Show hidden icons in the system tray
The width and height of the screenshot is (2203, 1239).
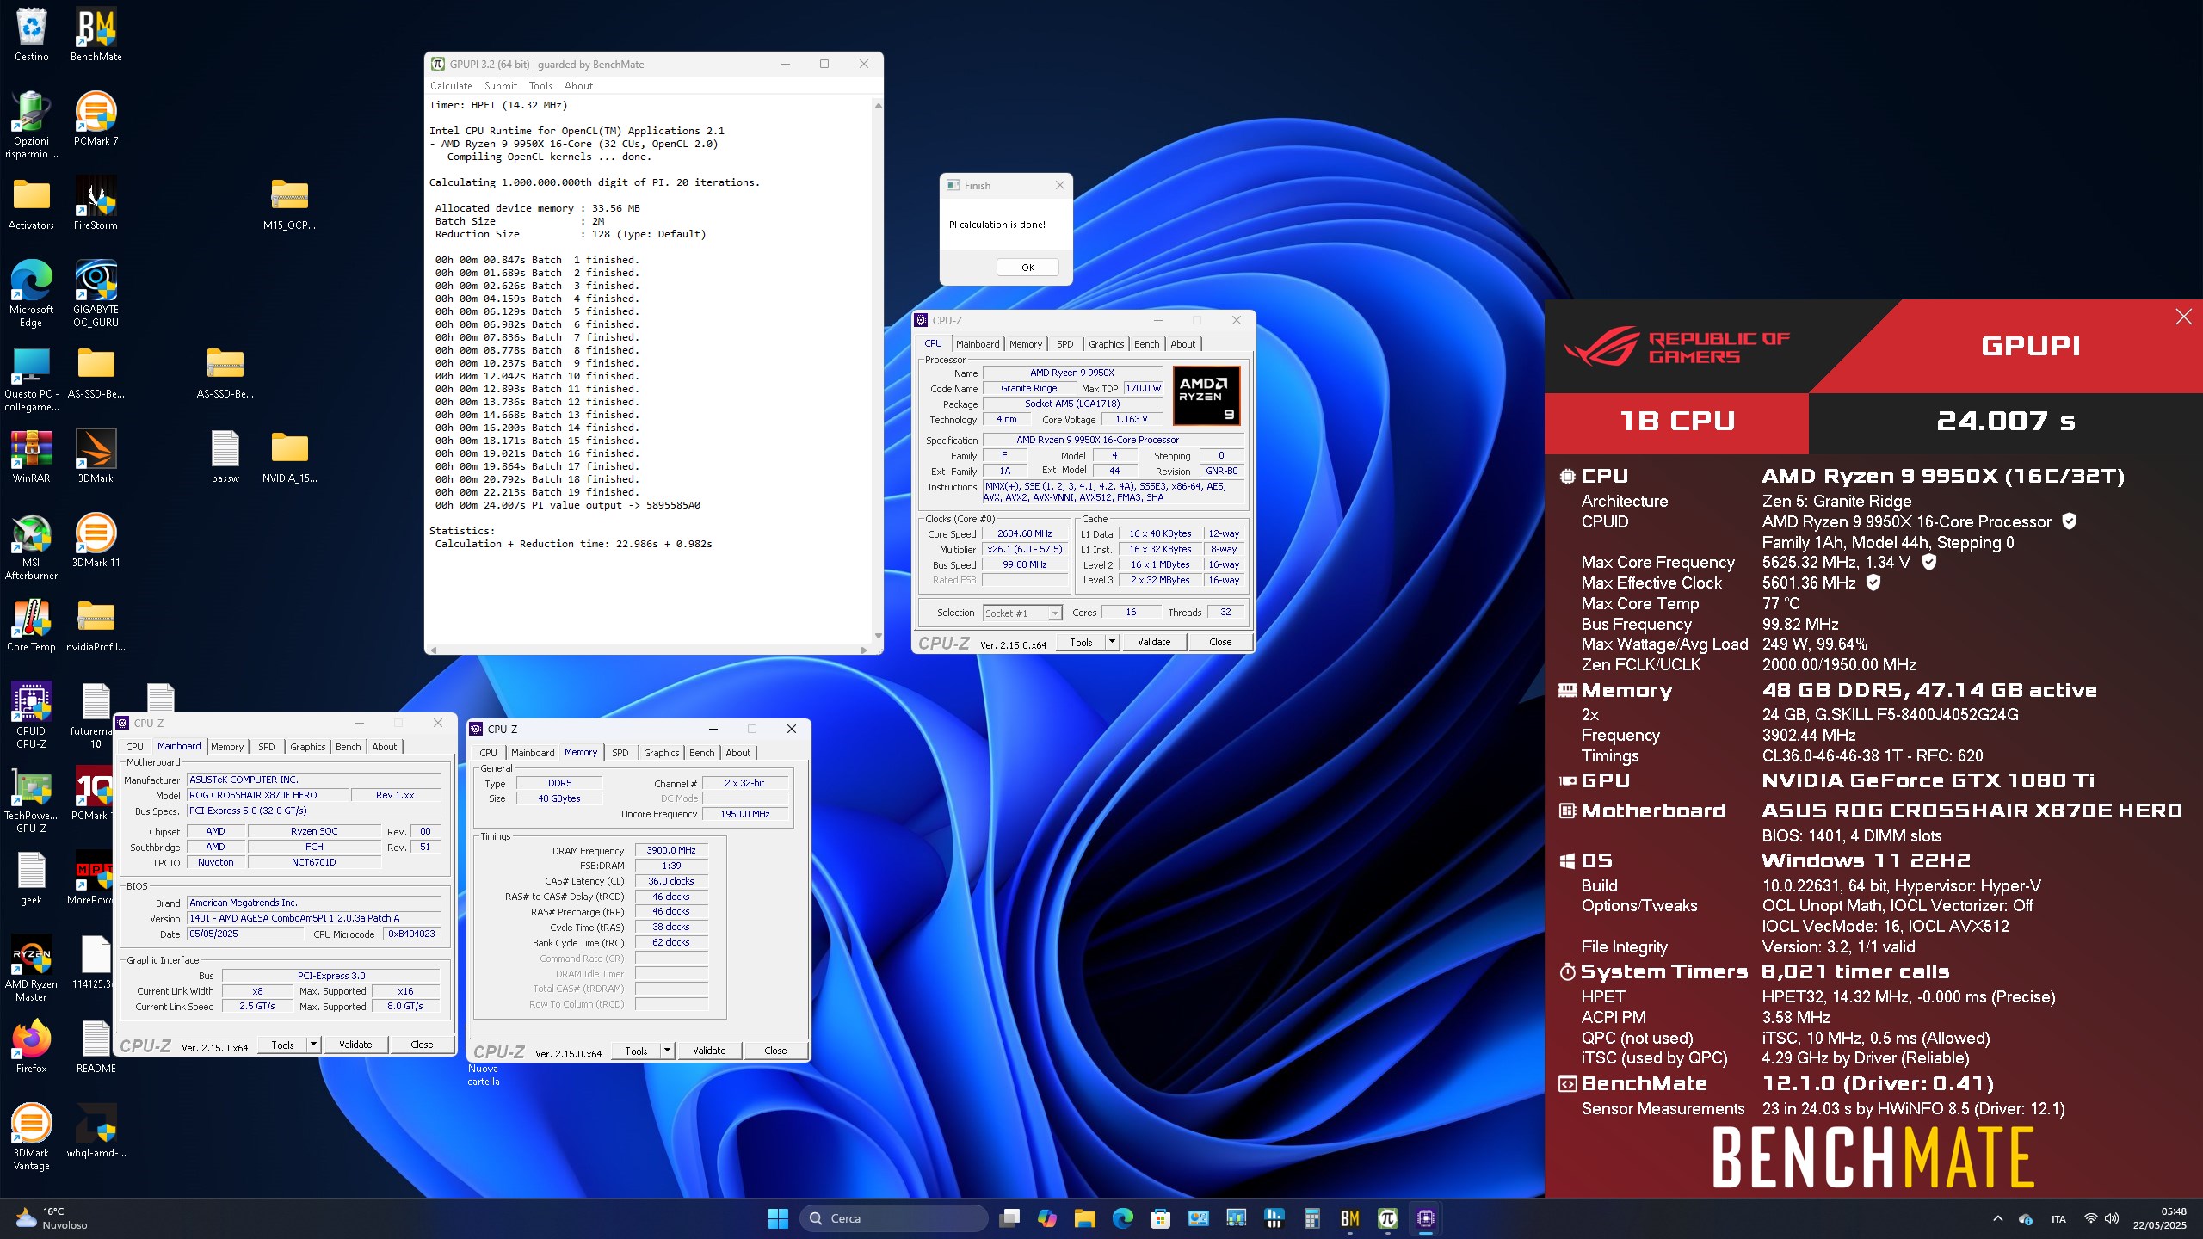click(x=1998, y=1218)
